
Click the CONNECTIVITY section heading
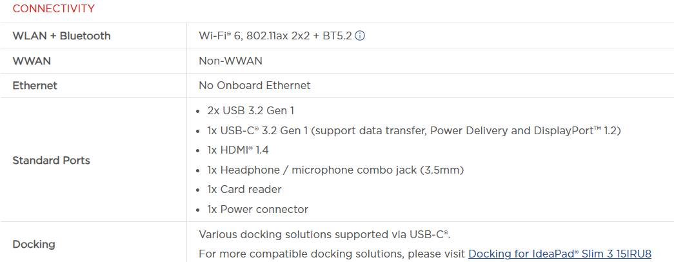point(54,9)
